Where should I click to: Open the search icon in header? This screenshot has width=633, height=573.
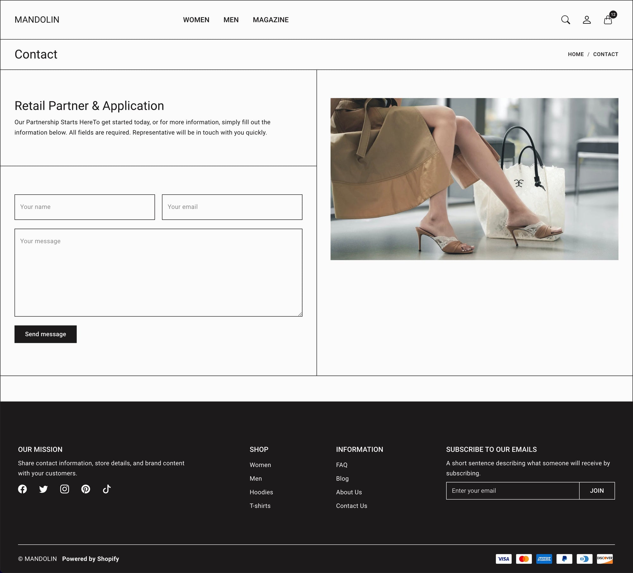(x=565, y=20)
